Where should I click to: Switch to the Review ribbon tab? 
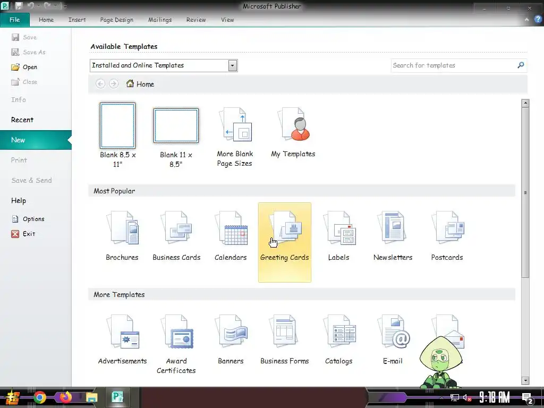pos(196,20)
